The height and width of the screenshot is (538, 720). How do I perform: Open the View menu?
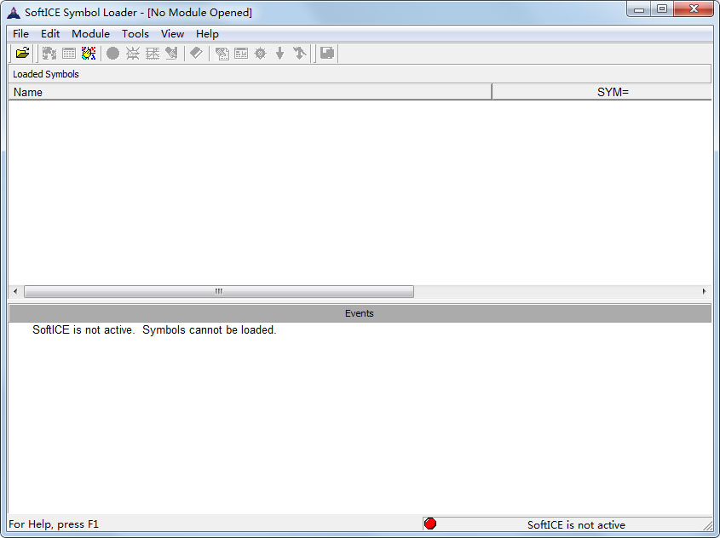pos(172,34)
